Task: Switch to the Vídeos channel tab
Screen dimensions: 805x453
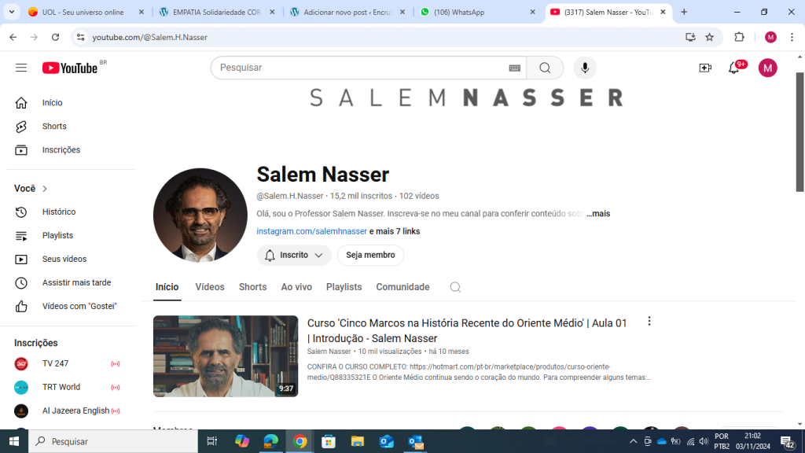Action: pos(209,287)
